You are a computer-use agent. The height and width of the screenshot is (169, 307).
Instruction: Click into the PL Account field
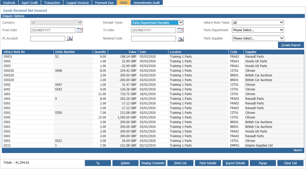(x=48, y=38)
